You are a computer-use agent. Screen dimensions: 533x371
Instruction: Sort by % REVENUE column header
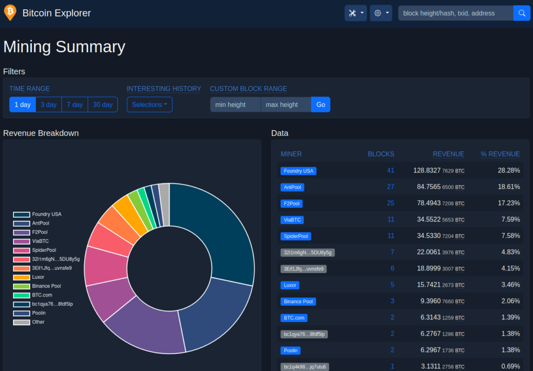500,154
